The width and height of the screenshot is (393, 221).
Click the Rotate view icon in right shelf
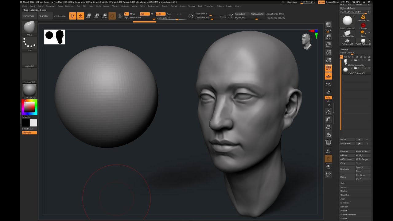328,135
